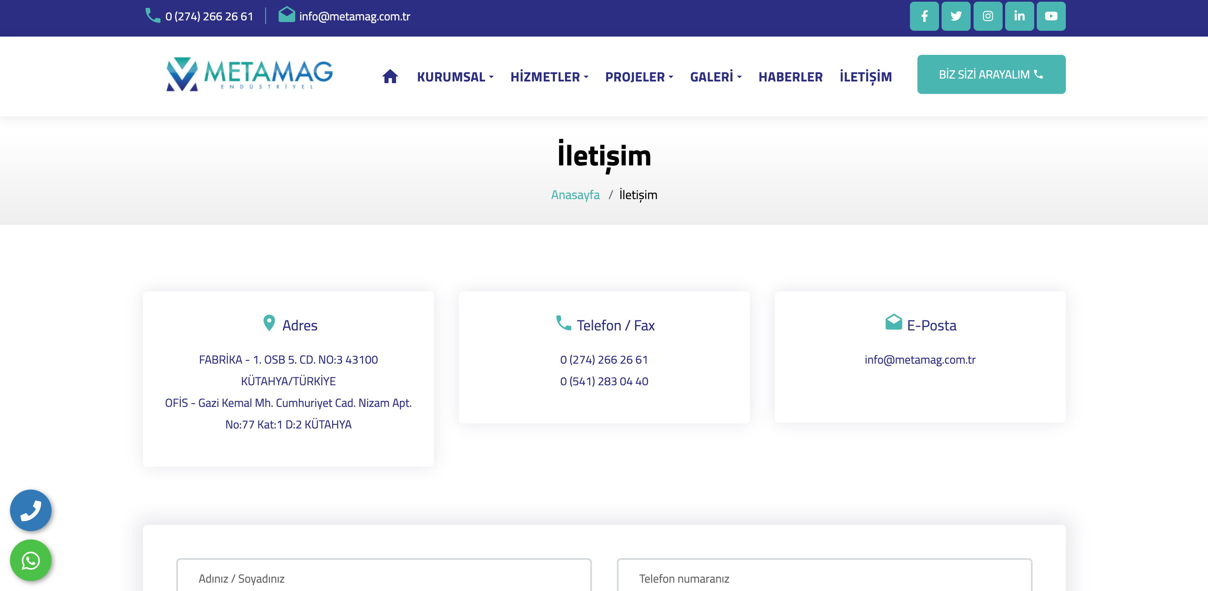
Task: Click the Metamag Endüstriyel logo
Action: [x=249, y=74]
